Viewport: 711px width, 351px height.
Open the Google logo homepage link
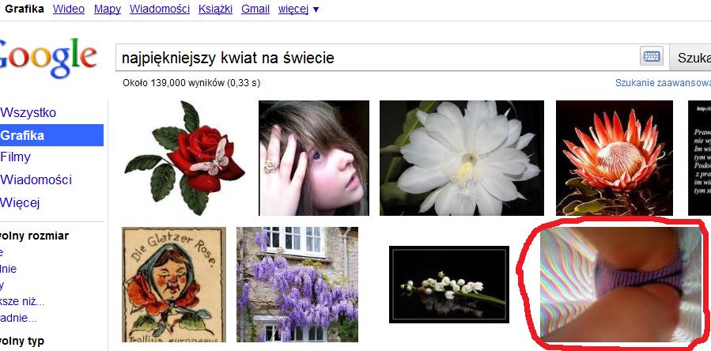coord(48,58)
